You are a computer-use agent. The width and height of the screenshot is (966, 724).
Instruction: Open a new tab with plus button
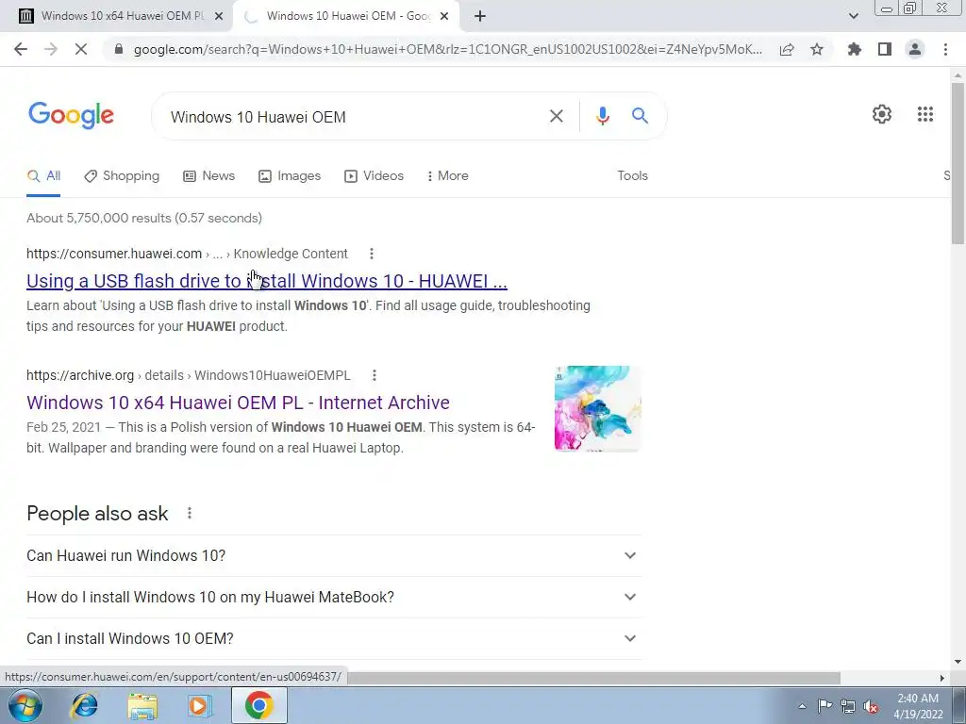point(480,17)
